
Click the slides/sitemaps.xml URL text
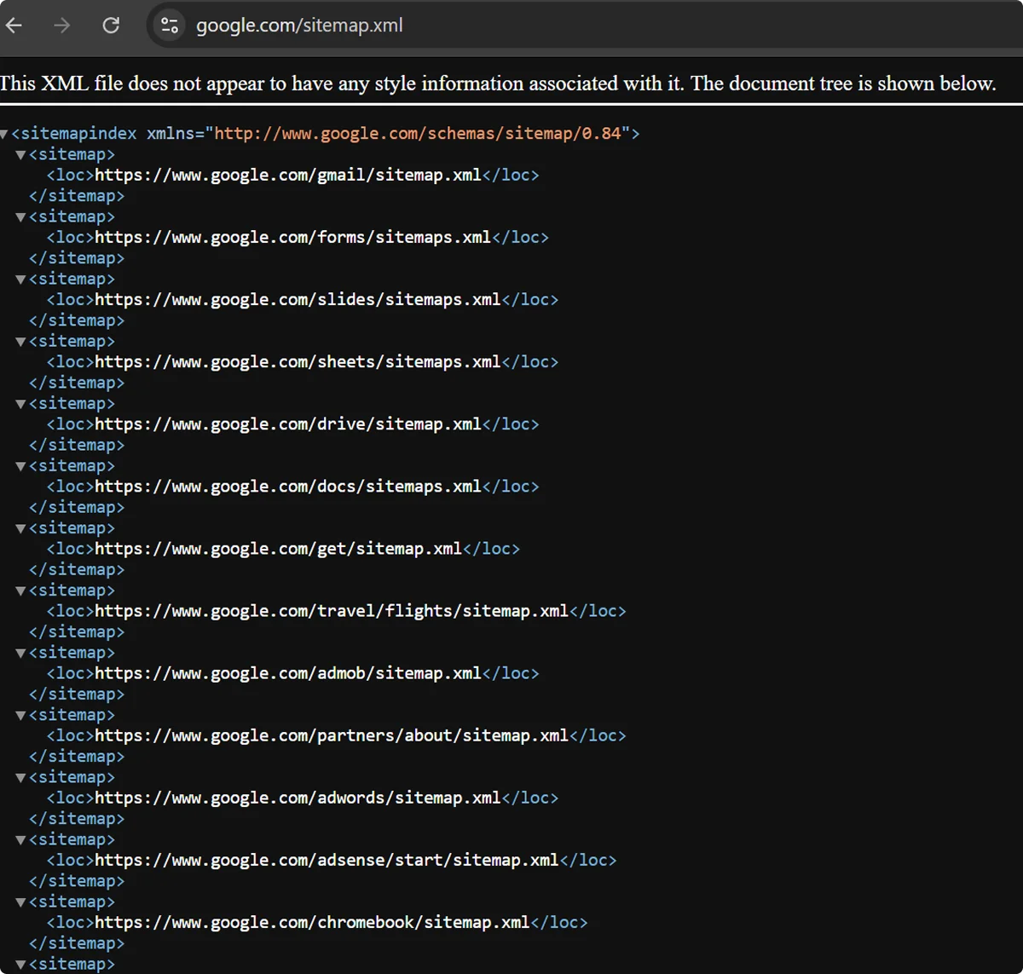click(x=298, y=299)
